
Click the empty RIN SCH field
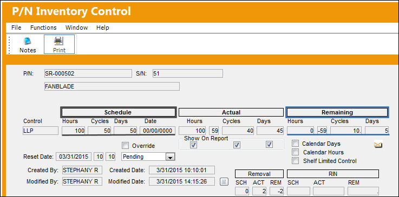[299, 191]
